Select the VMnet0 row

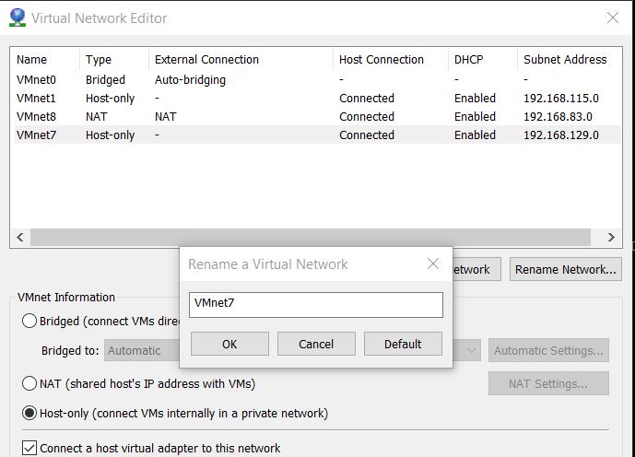(x=316, y=80)
